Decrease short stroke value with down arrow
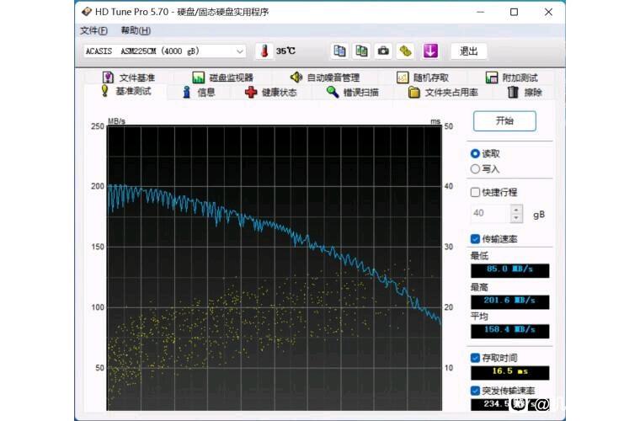 [516, 218]
